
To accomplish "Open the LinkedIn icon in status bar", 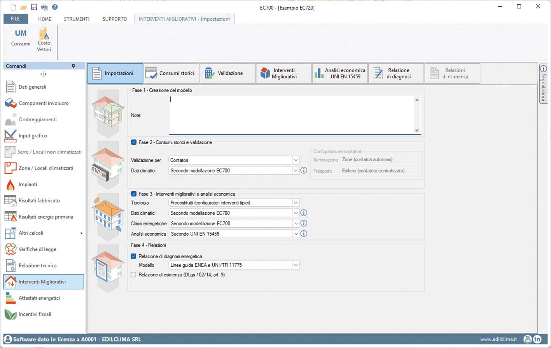I will (537, 339).
